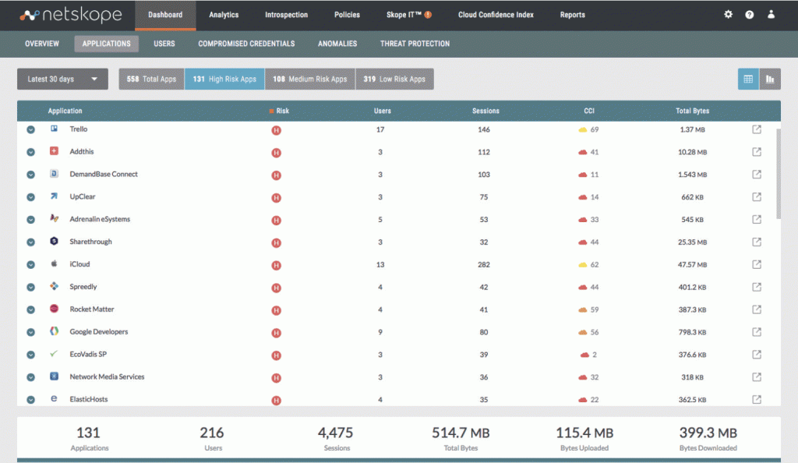
Task: Expand the Sharethrough row
Action: click(30, 242)
